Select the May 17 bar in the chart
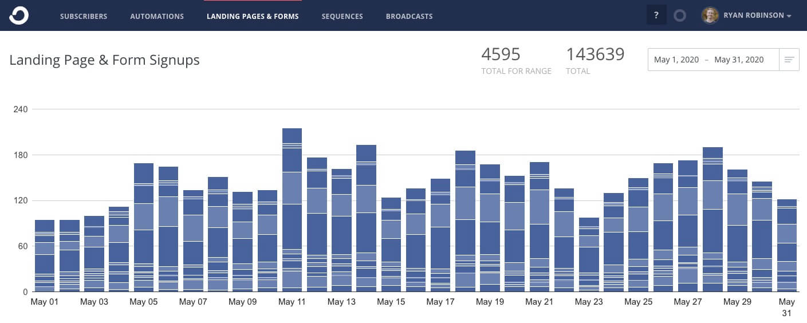This screenshot has height=323, width=807. (x=440, y=235)
